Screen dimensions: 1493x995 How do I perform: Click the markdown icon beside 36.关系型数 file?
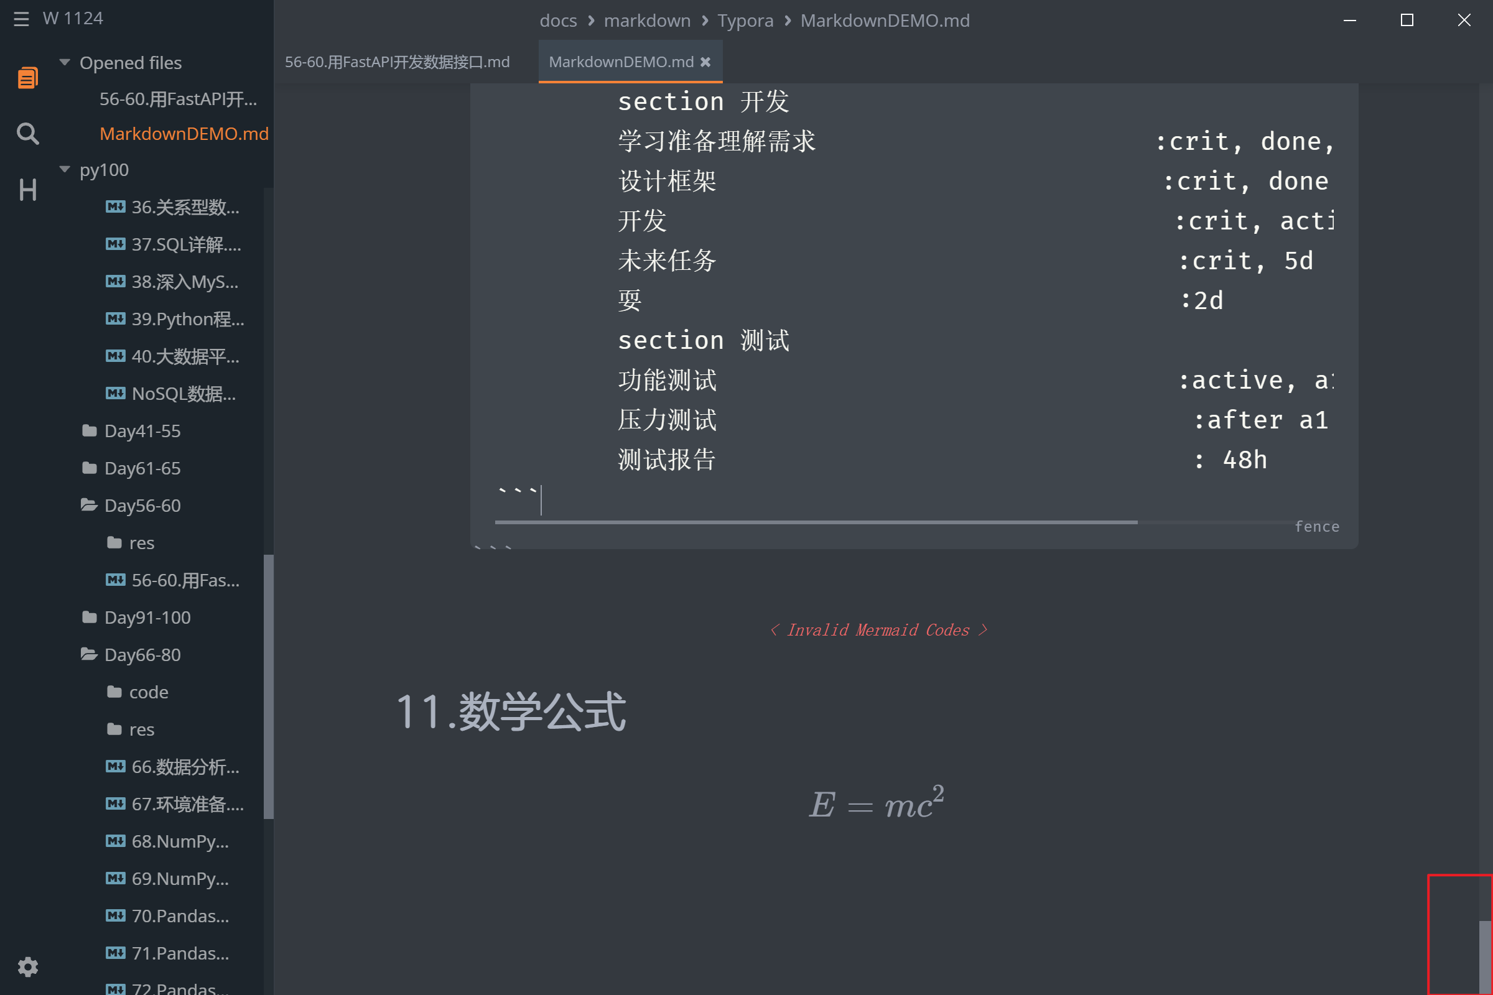click(116, 208)
